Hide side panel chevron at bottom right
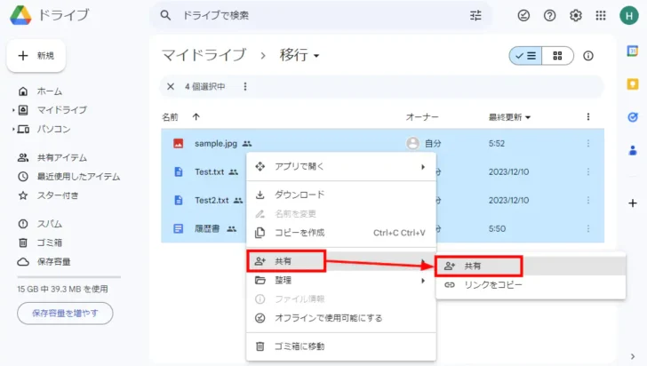 (633, 356)
